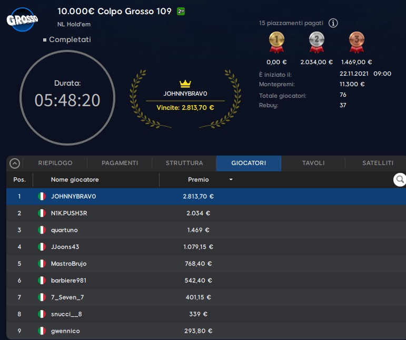Click the Montepremi value 11.300 €

pyautogui.click(x=352, y=84)
